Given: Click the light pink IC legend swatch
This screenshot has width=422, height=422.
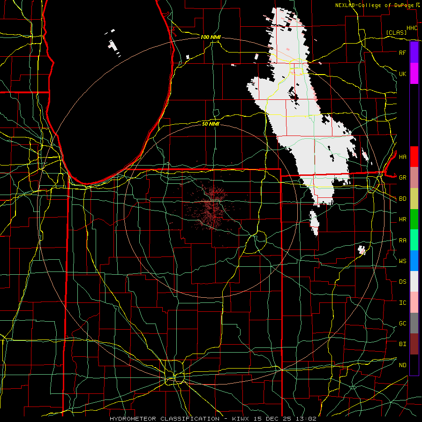Looking at the screenshot, I should coord(414,302).
